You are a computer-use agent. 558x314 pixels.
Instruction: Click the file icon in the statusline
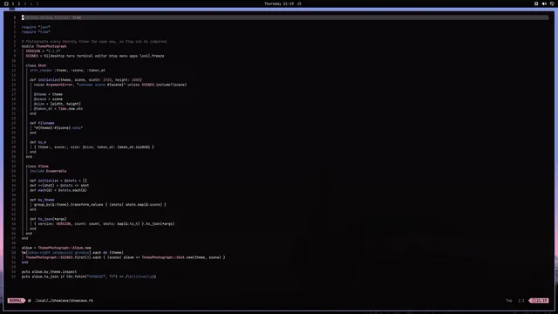(30, 300)
